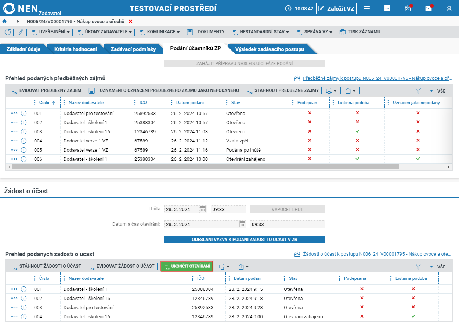Open SPRÁVA VZ menu
This screenshot has height=330, width=459.
[x=314, y=32]
